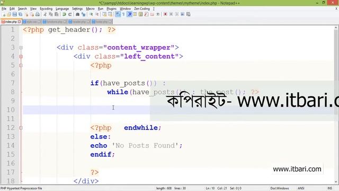This screenshot has width=339, height=191.
Task: Open the Search menu
Action: pyautogui.click(x=22, y=8)
